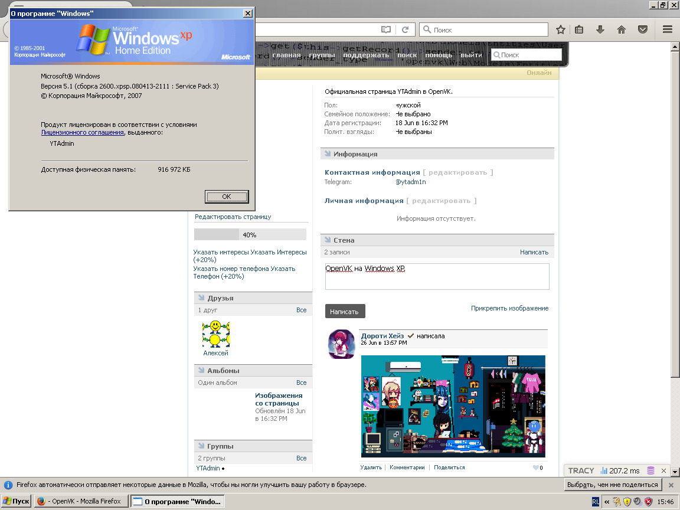The image size is (680, 510).
Task: Click the yellow shield tray icon
Action: [627, 502]
